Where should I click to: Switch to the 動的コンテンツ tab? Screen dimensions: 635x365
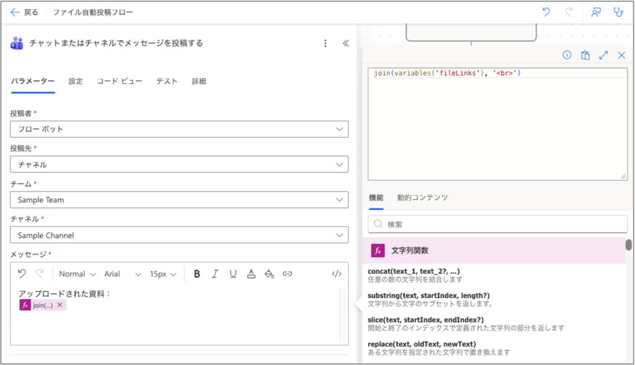coord(422,198)
